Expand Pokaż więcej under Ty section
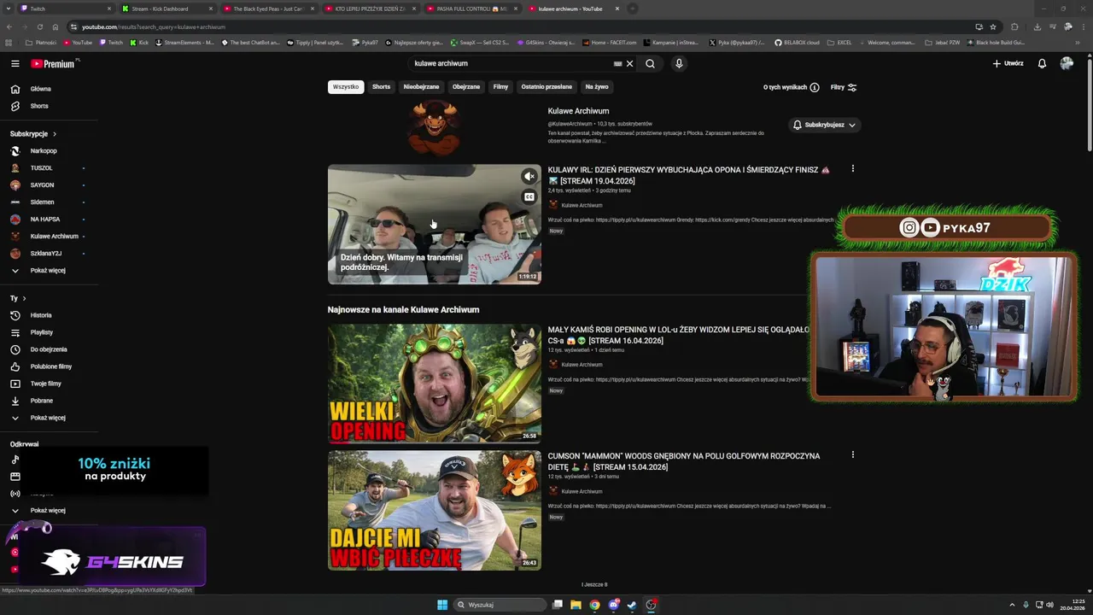1093x615 pixels. tap(38, 418)
